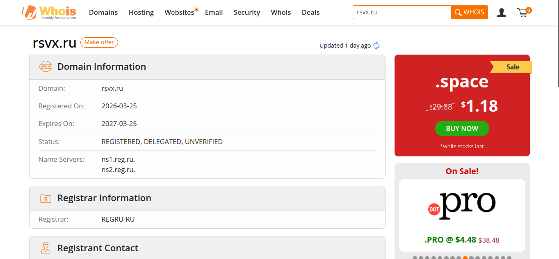This screenshot has width=559, height=259.
Task: Click the magnifier WHOIS search button
Action: point(470,12)
